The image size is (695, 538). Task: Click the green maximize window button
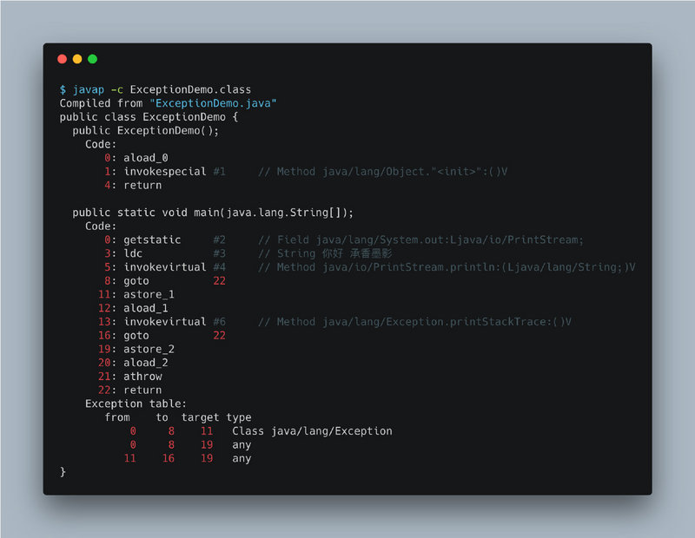point(92,59)
